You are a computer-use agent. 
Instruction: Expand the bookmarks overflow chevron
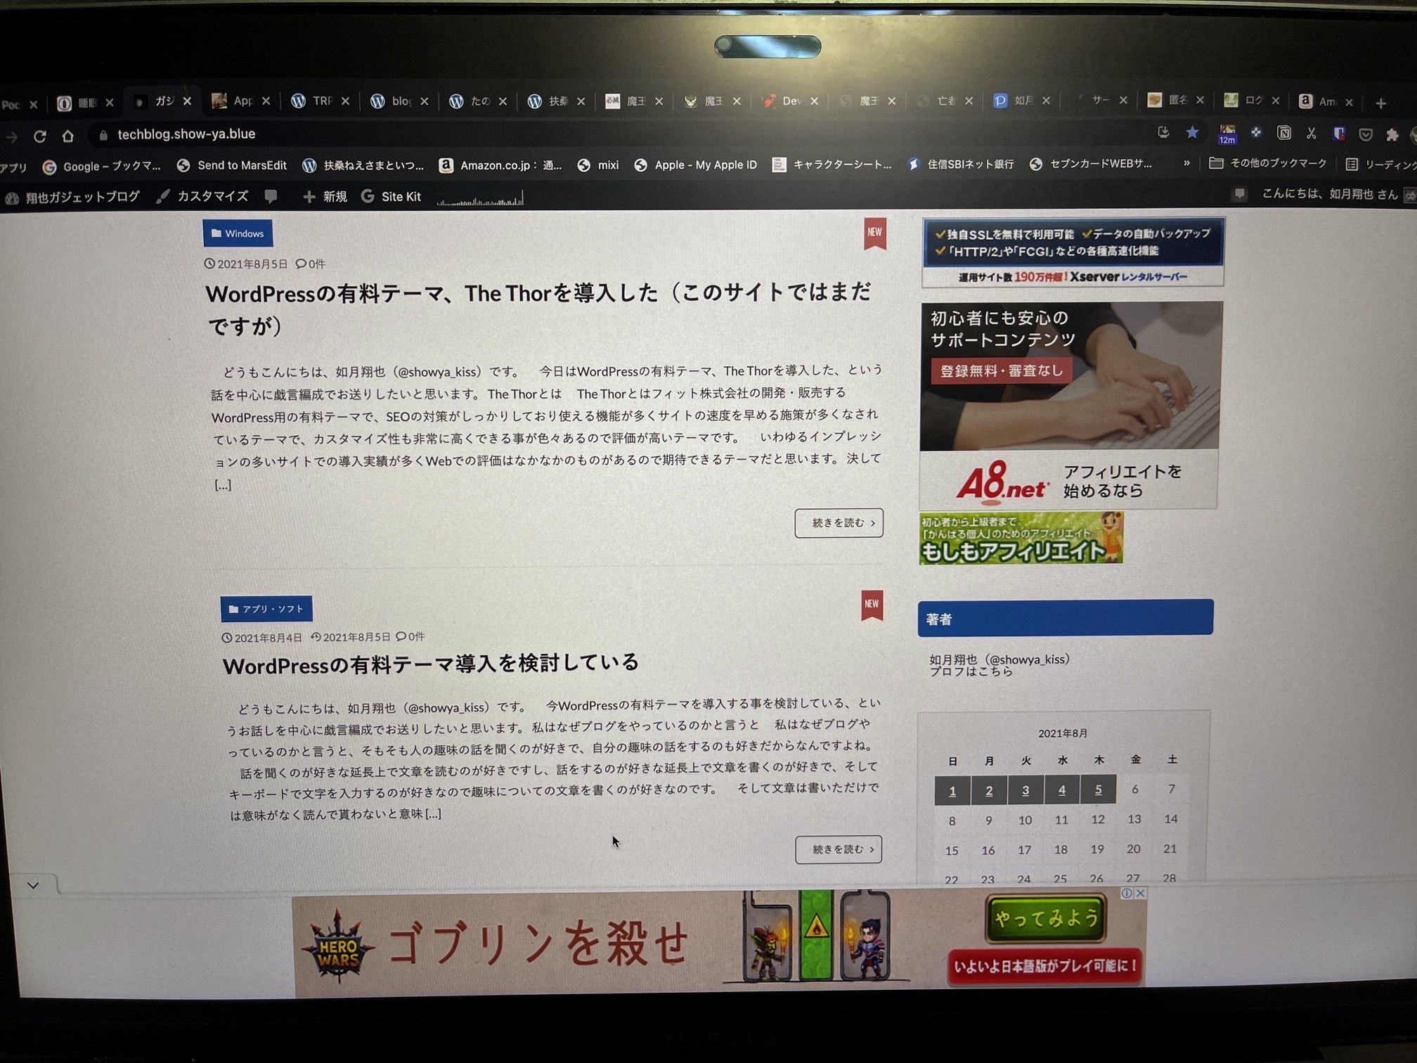pos(1188,164)
